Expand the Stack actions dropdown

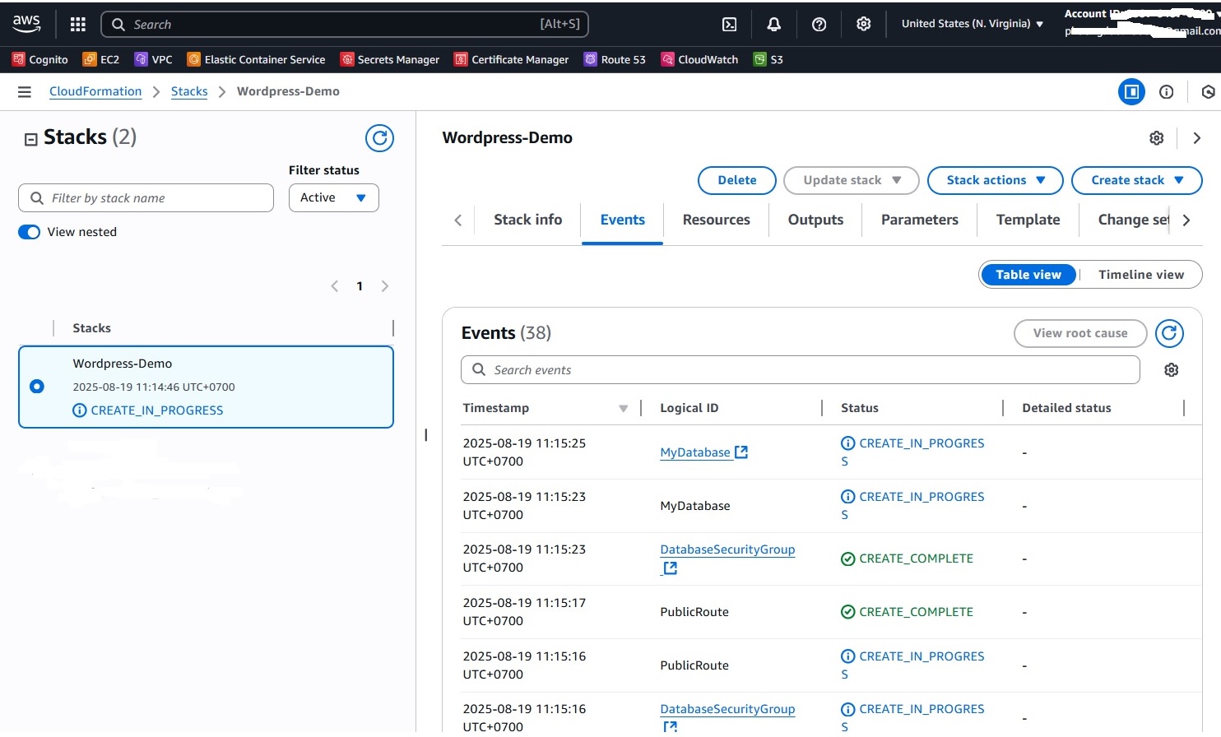995,180
